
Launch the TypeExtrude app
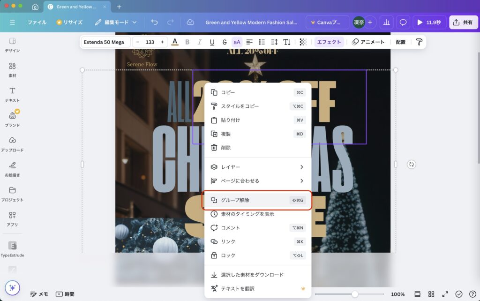tap(12, 248)
